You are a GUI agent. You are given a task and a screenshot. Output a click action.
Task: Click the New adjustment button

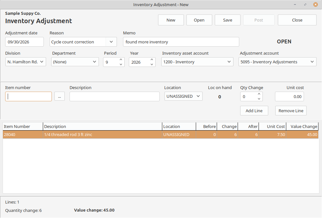tap(171, 20)
